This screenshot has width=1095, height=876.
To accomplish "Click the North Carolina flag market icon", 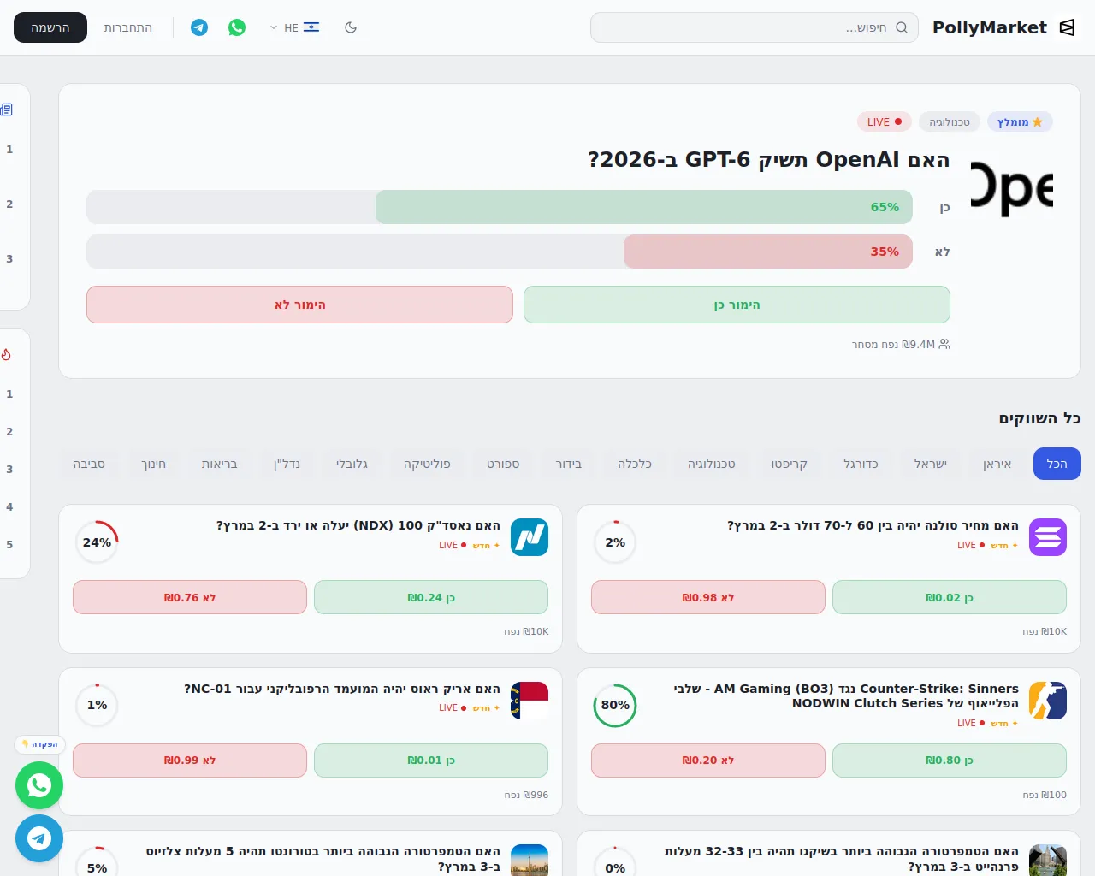I will (x=530, y=701).
